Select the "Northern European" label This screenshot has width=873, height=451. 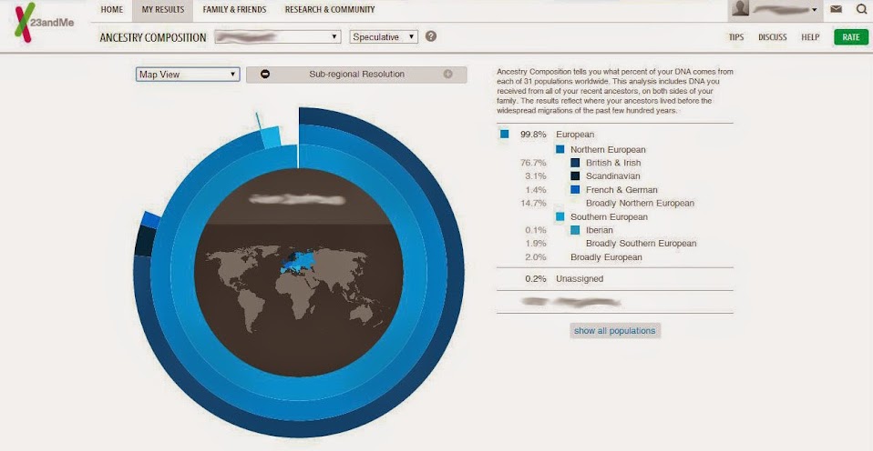pos(608,149)
